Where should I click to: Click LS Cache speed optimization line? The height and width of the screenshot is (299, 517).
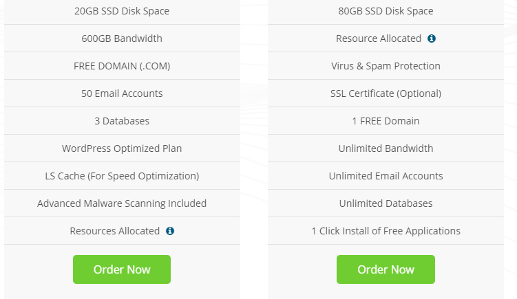coord(122,176)
